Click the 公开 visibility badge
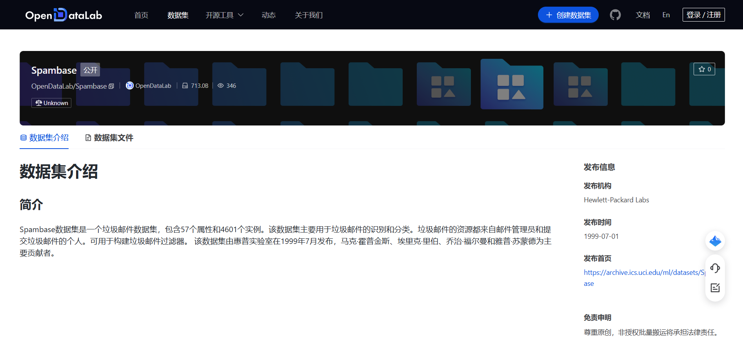 (90, 70)
